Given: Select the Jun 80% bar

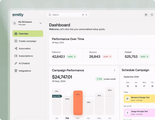Looking at the screenshot, I should 110,101.
